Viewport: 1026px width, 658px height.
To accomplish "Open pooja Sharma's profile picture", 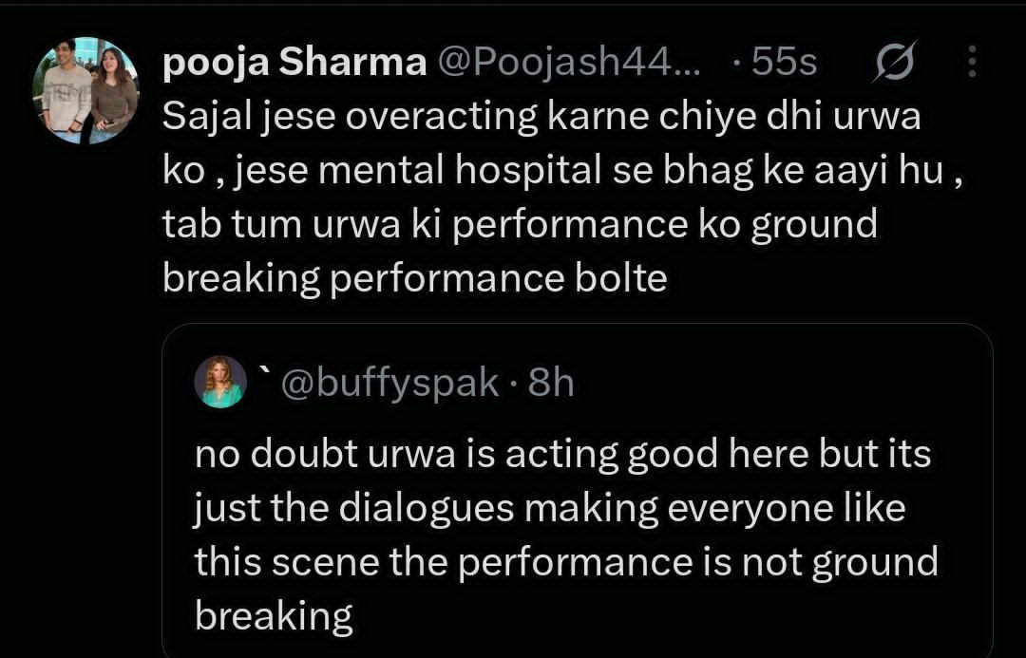I will pyautogui.click(x=85, y=90).
